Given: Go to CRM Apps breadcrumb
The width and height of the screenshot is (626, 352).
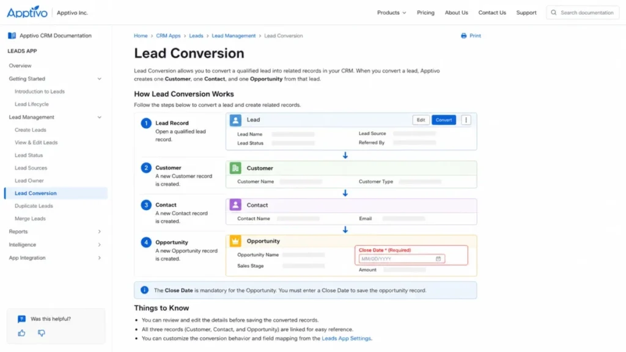Looking at the screenshot, I should (168, 35).
